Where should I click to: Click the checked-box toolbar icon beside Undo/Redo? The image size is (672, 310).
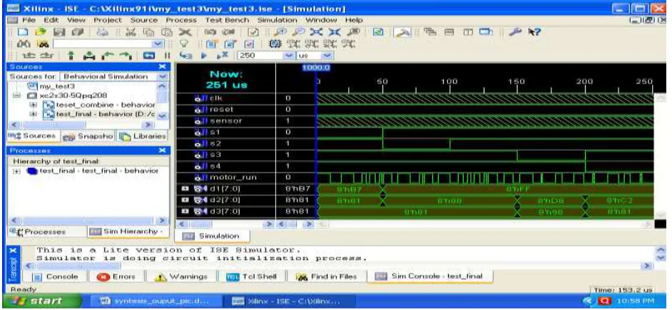pyautogui.click(x=253, y=31)
